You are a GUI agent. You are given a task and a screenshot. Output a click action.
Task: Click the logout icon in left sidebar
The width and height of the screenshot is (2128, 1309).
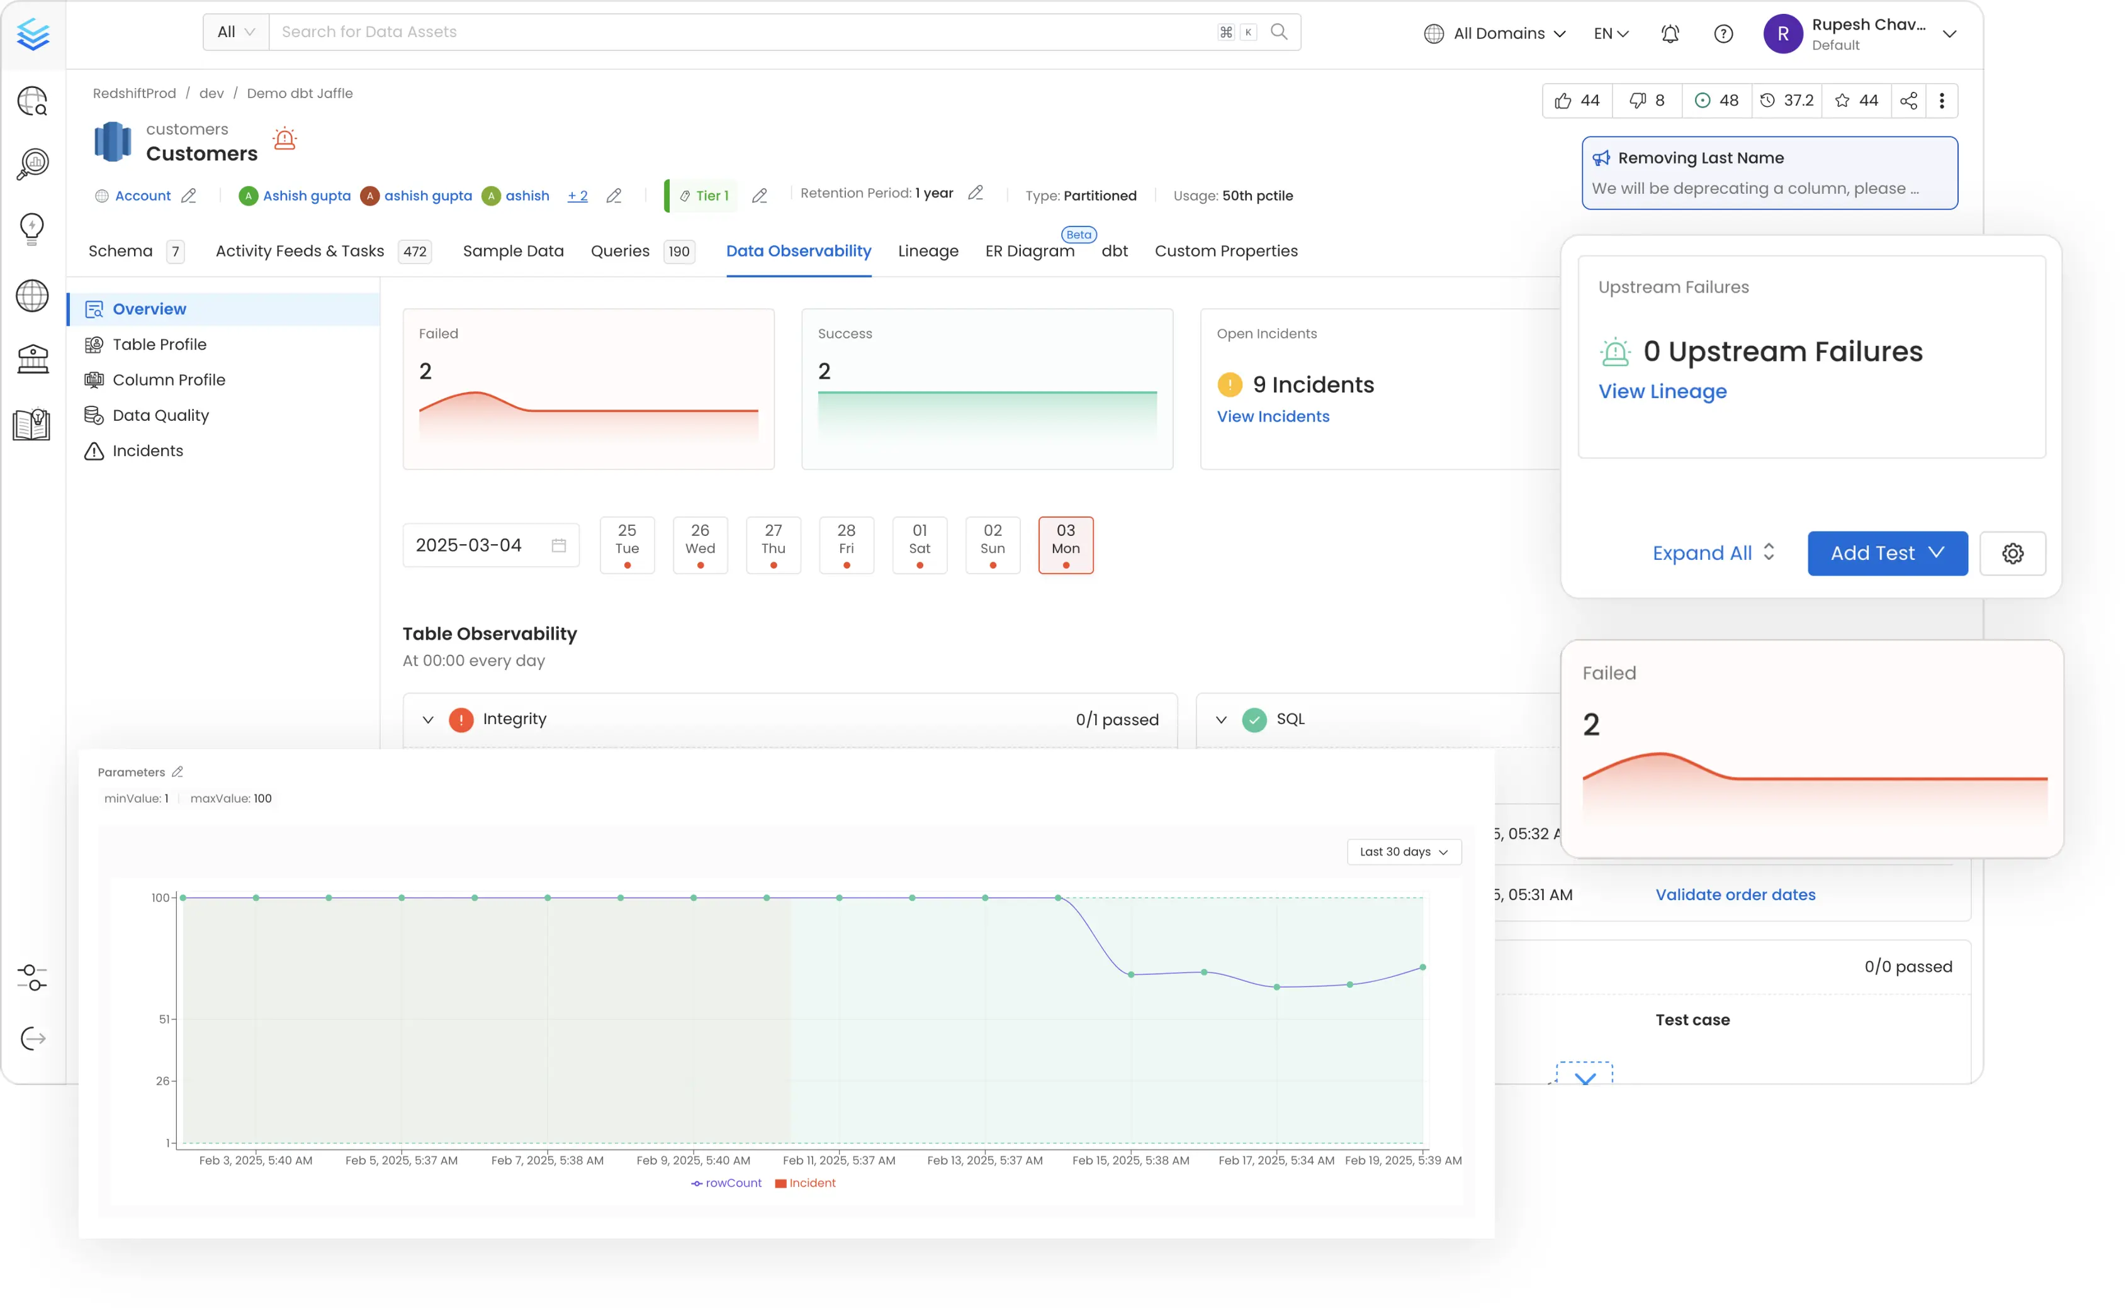33,1038
